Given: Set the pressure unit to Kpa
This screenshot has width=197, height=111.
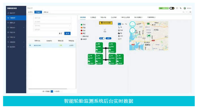Looking at the screenshot, I should point(119,24).
